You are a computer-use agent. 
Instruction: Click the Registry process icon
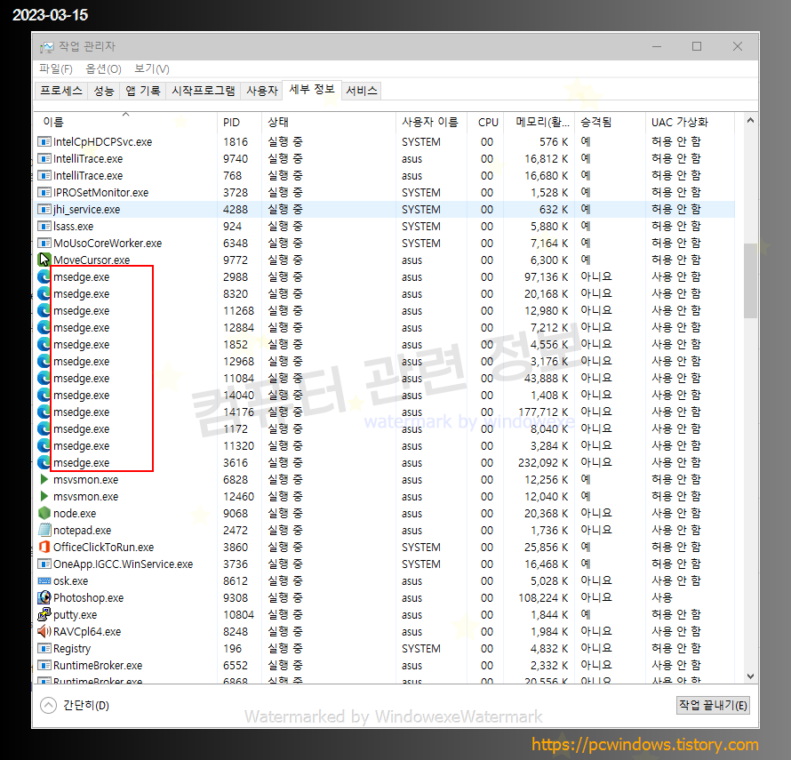click(x=44, y=649)
